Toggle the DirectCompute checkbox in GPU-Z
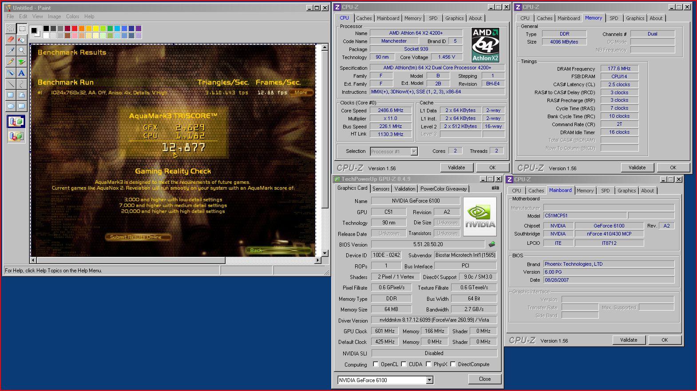The width and height of the screenshot is (697, 391). click(453, 364)
